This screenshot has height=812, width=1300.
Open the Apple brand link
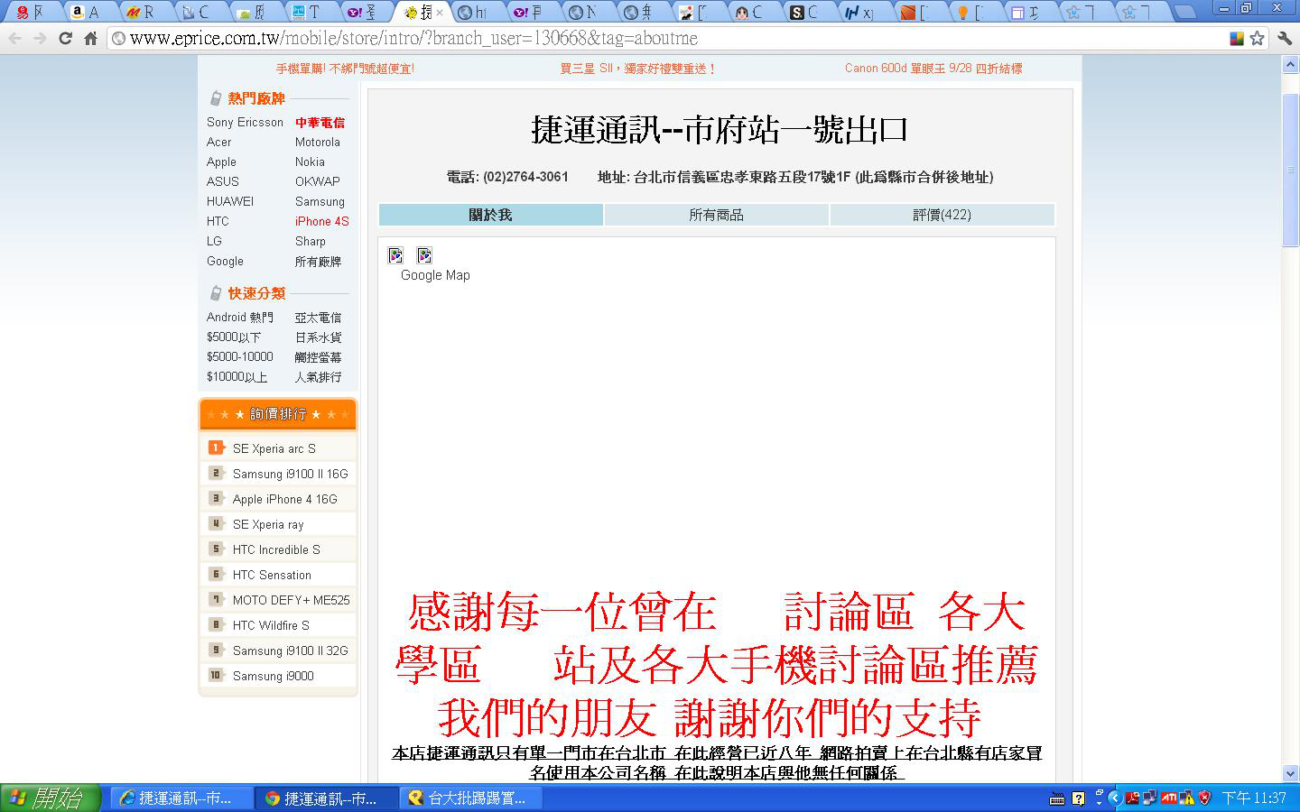pyautogui.click(x=221, y=161)
